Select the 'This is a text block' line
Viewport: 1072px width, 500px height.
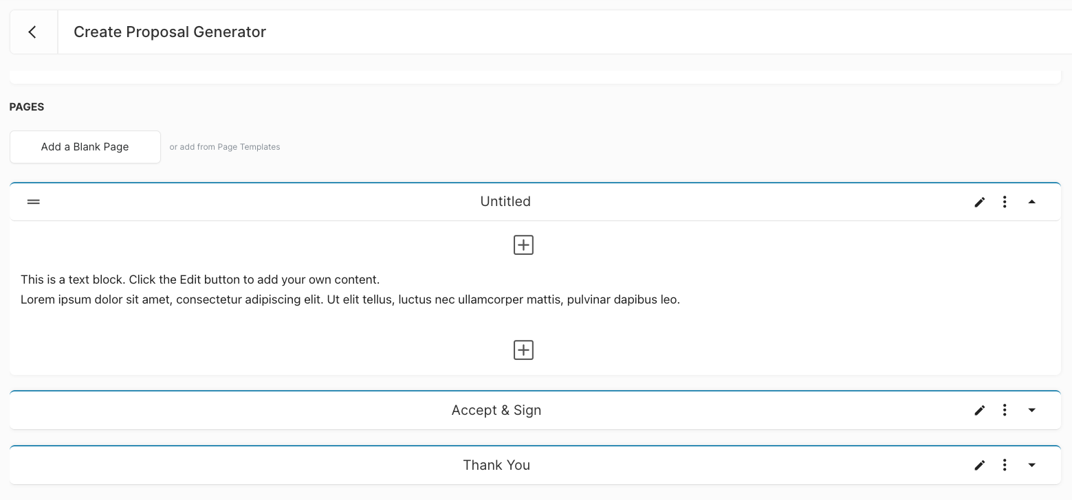pos(200,280)
